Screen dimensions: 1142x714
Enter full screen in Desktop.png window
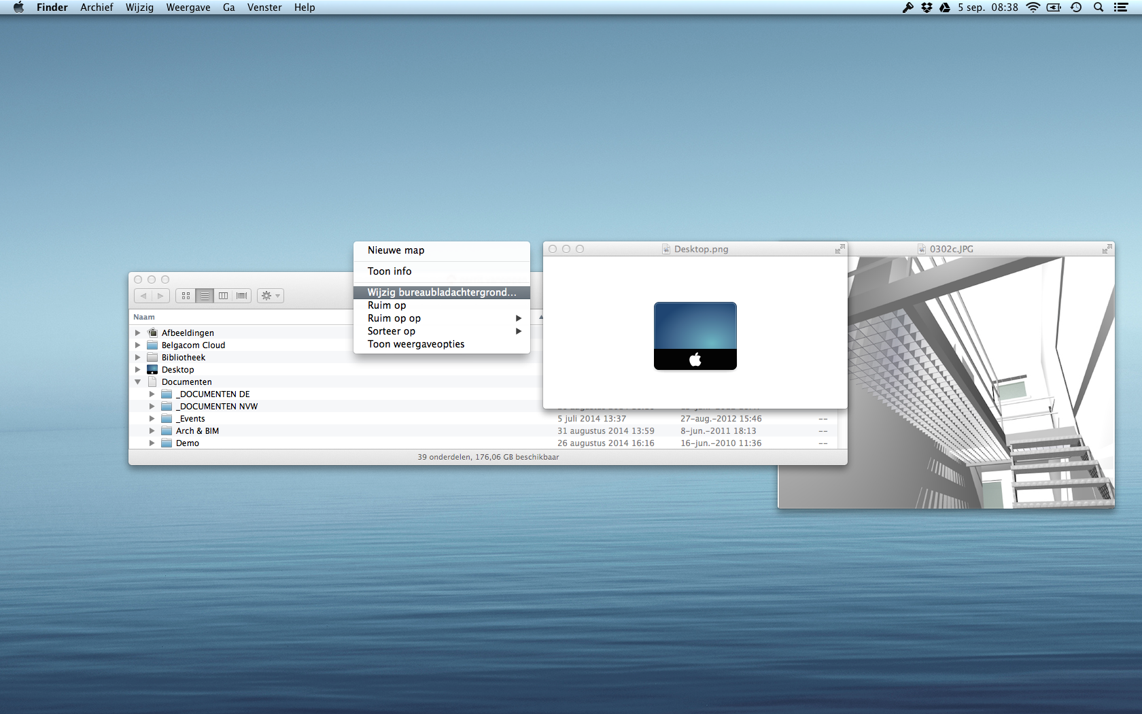click(x=840, y=249)
